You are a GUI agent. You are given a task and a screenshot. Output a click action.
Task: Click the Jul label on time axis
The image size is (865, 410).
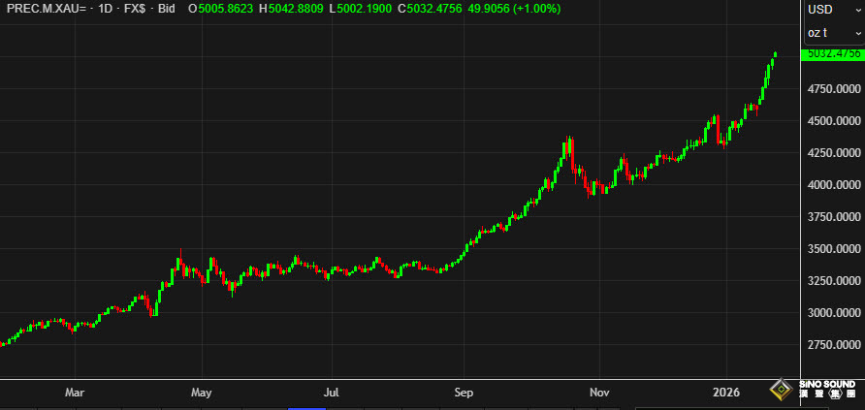331,393
